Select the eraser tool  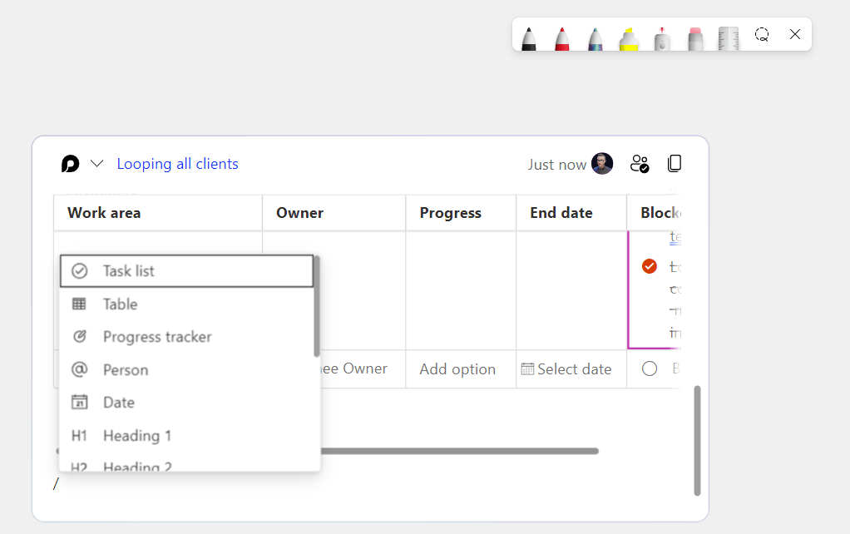[x=696, y=37]
